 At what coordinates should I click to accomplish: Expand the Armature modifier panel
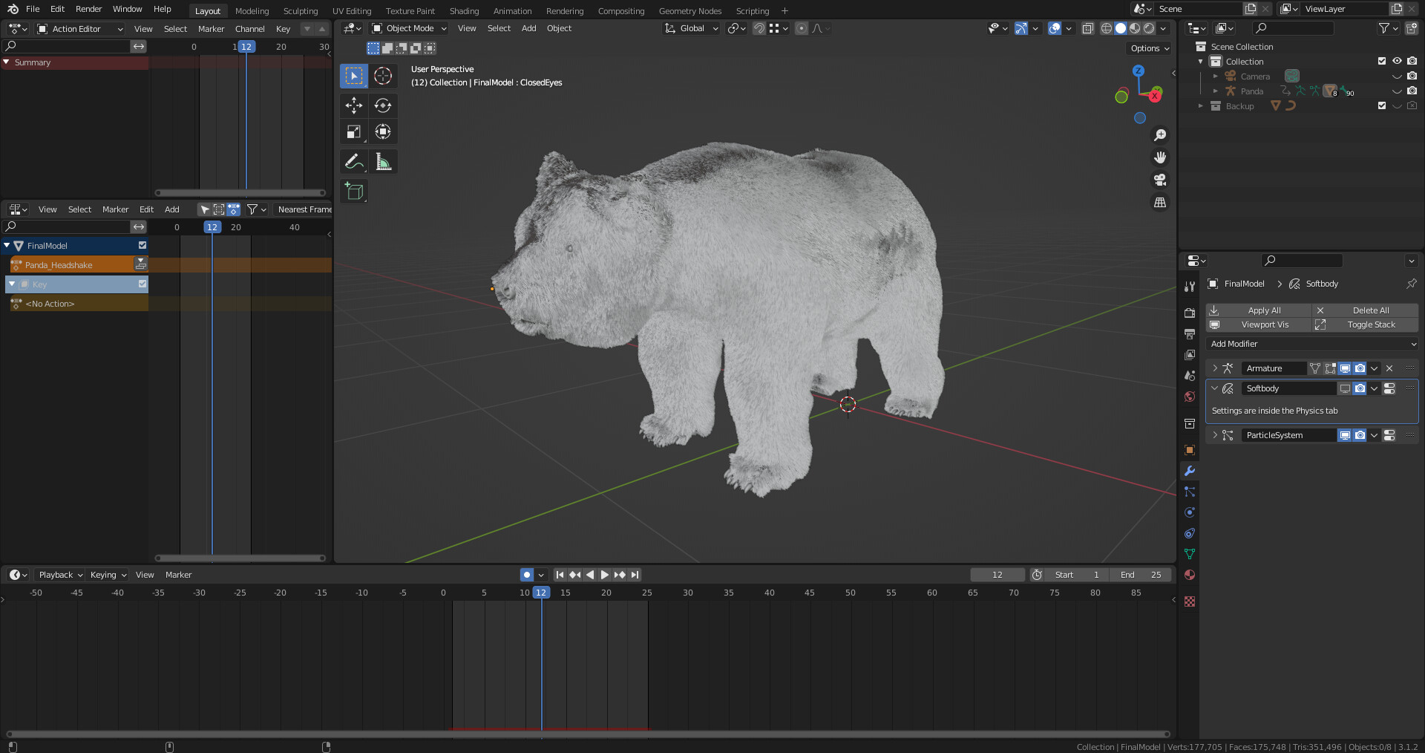pos(1215,368)
